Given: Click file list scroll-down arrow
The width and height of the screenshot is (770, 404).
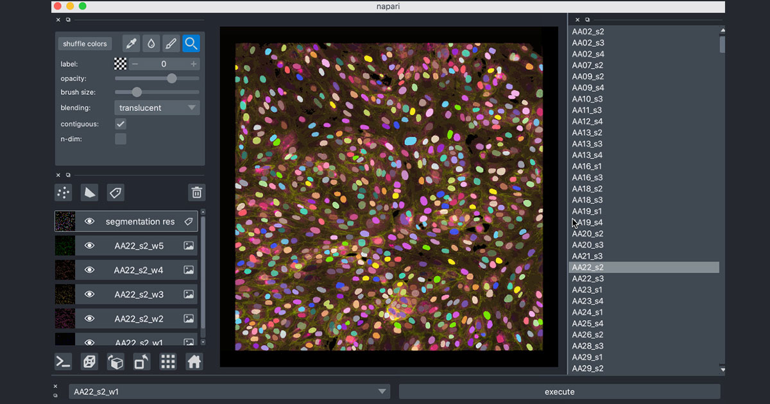Looking at the screenshot, I should tap(723, 370).
